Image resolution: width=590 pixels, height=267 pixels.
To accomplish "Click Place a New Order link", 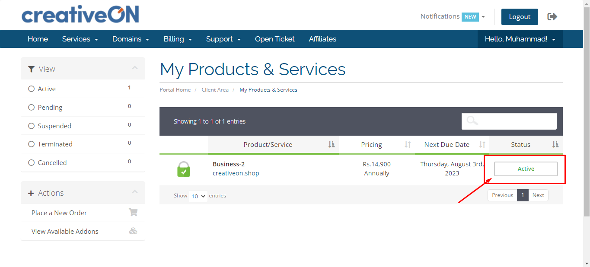I will (59, 213).
